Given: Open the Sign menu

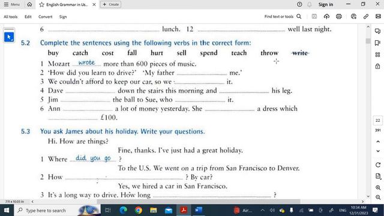Looking at the screenshot, I should [x=63, y=17].
